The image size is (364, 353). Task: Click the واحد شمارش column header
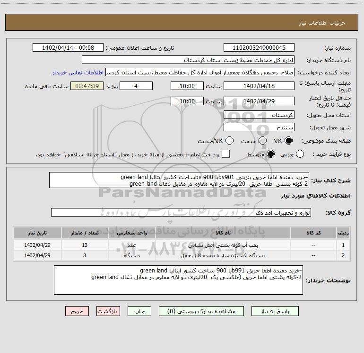coord(131,233)
